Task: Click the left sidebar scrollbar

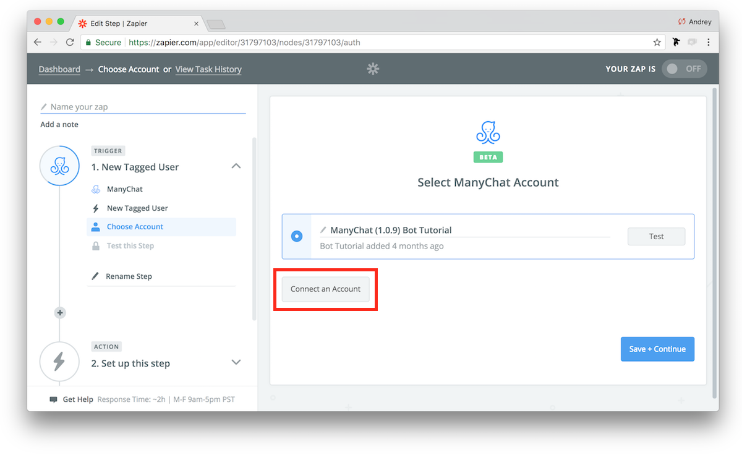Action: click(x=254, y=229)
